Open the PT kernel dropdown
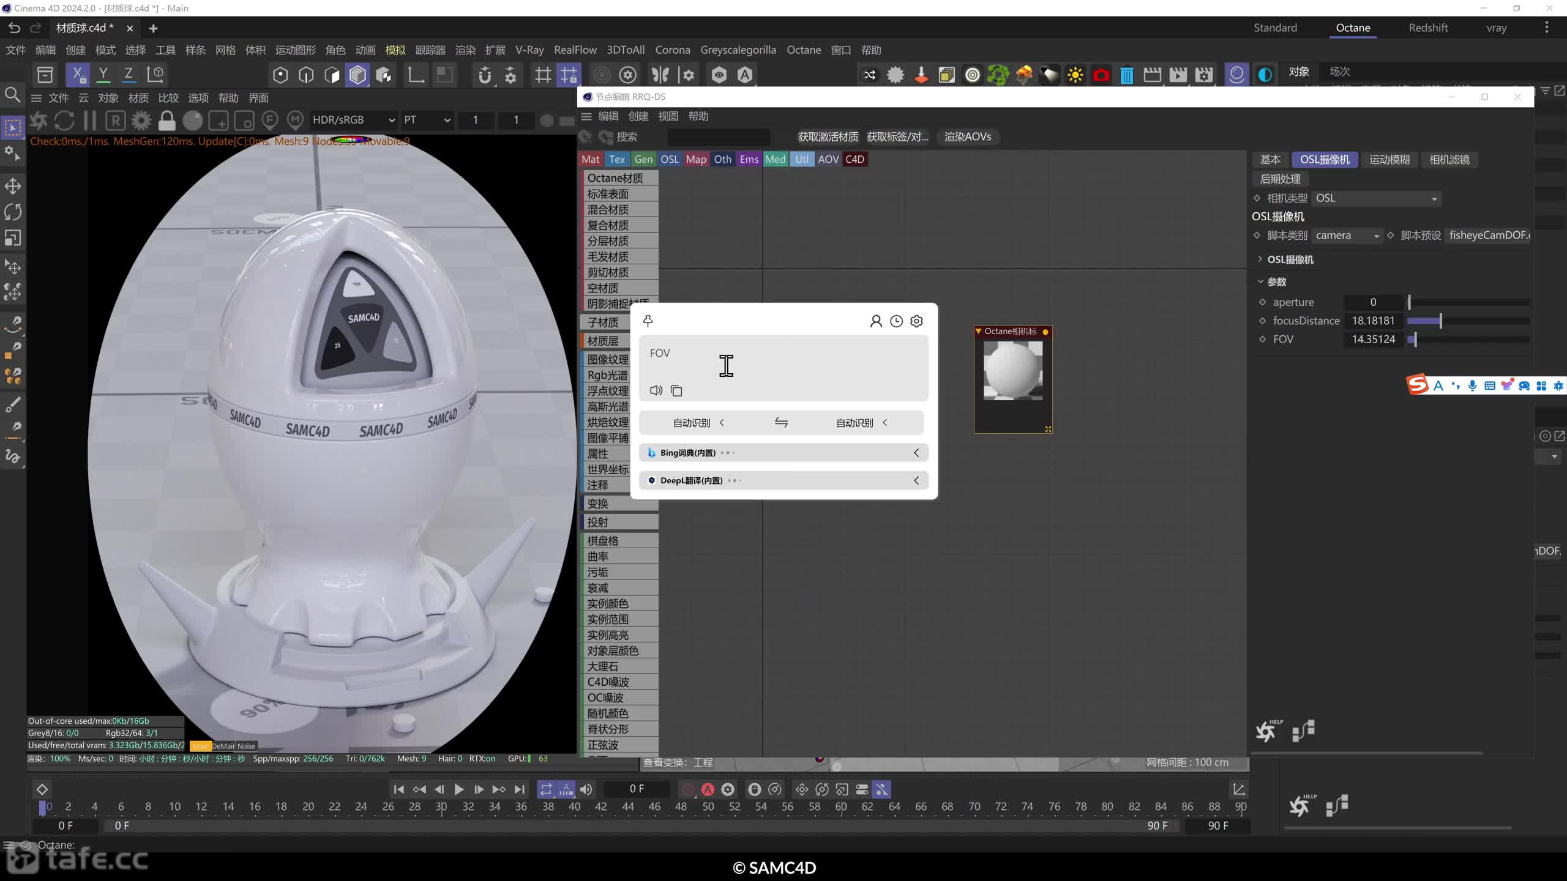Screen dimensions: 1567x881 [x=427, y=120]
